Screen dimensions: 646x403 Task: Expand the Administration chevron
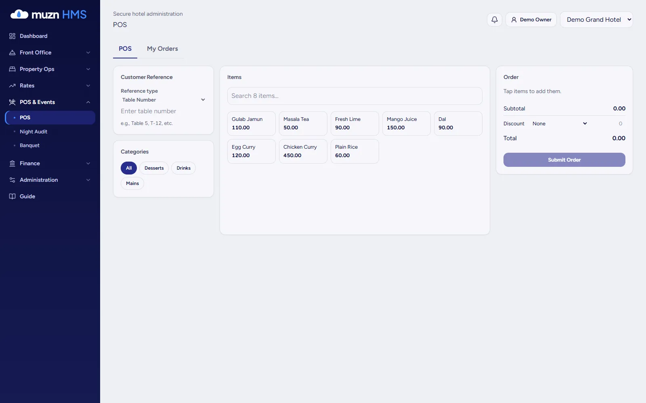click(x=88, y=180)
